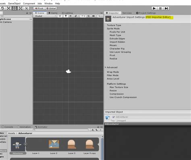Select the Rect transform tool
Screen dimensions: 191x160
coord(15,8)
